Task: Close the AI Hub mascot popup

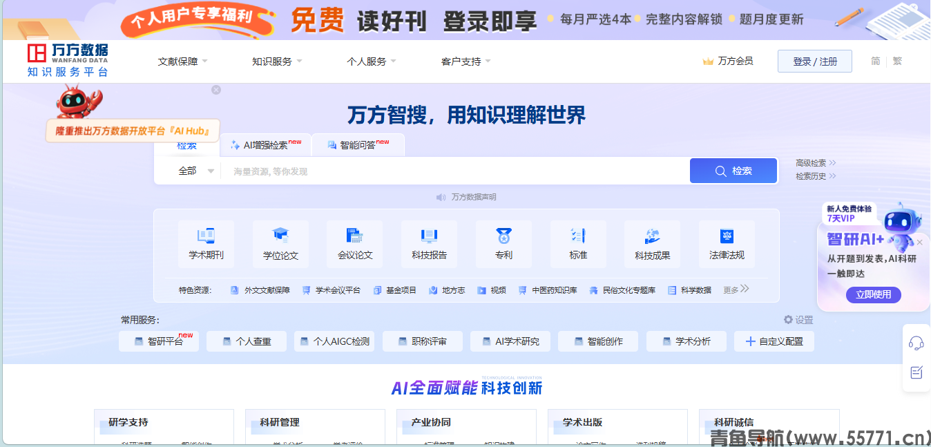Action: [216, 90]
